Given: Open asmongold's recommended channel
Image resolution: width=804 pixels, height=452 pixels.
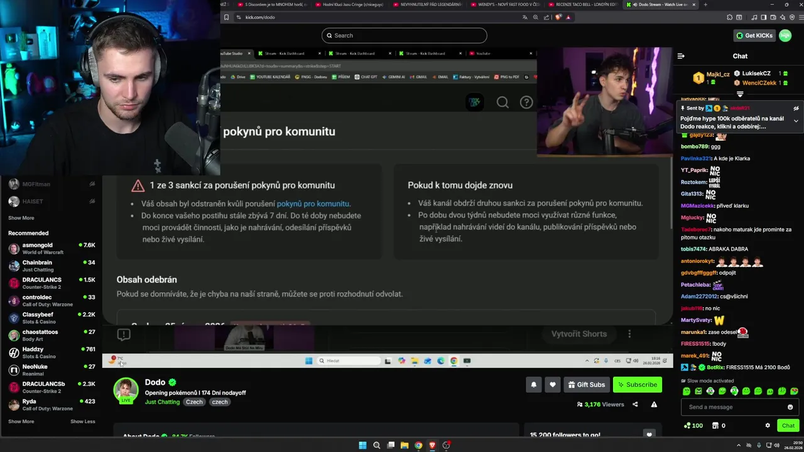Looking at the screenshot, I should (52, 249).
